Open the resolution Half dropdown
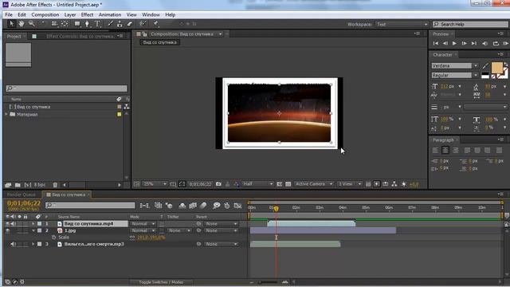 pyautogui.click(x=257, y=184)
